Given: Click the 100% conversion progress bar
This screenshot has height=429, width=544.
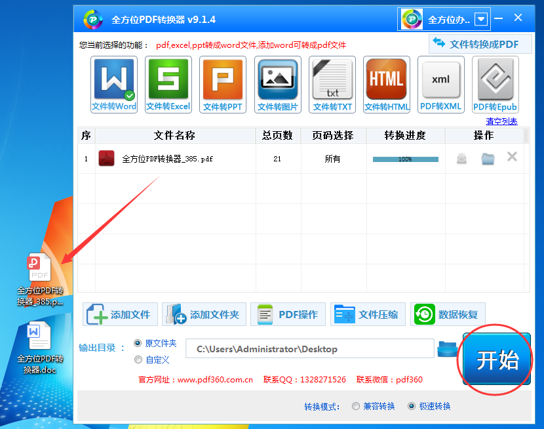Looking at the screenshot, I should (406, 159).
